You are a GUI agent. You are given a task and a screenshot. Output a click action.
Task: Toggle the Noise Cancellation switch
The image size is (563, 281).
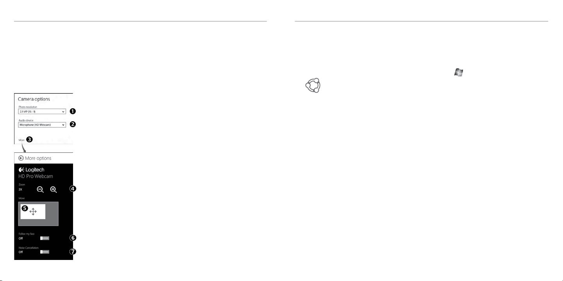pos(45,252)
